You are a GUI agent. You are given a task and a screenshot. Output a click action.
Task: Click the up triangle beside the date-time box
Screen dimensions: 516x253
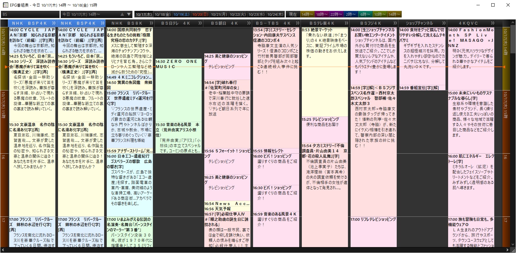(122, 14)
